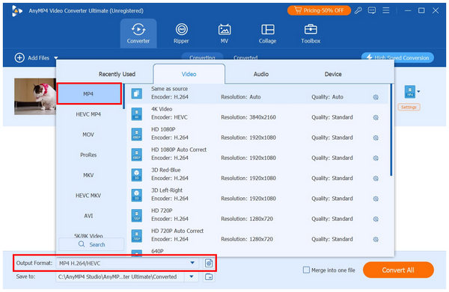This screenshot has width=449, height=292.
Task: Switch to the Audio tab
Action: click(x=261, y=74)
